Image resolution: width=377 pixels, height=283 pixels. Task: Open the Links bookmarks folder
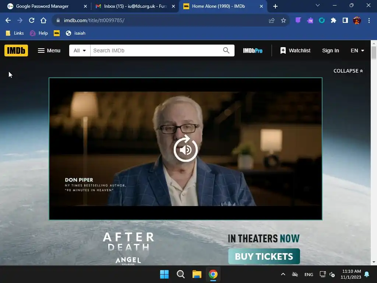15,33
